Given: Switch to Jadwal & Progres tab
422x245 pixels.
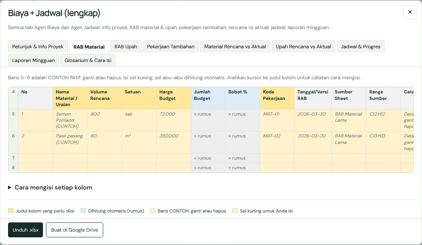Looking at the screenshot, I should click(361, 46).
